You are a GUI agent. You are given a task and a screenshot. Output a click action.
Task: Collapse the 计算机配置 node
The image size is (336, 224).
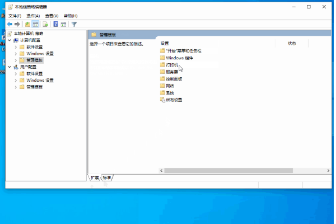[10, 40]
